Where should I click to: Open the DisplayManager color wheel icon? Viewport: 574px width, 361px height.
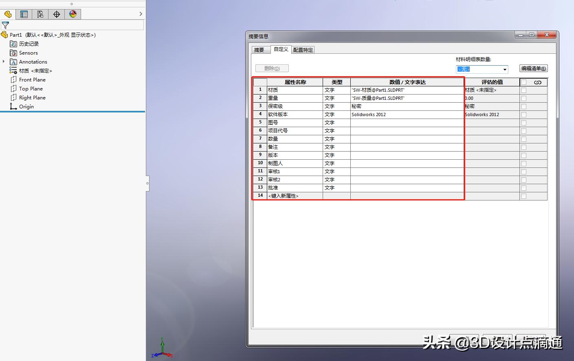pyautogui.click(x=73, y=13)
